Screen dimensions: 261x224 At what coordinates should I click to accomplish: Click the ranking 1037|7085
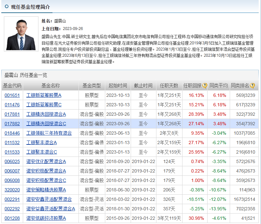[244, 133]
